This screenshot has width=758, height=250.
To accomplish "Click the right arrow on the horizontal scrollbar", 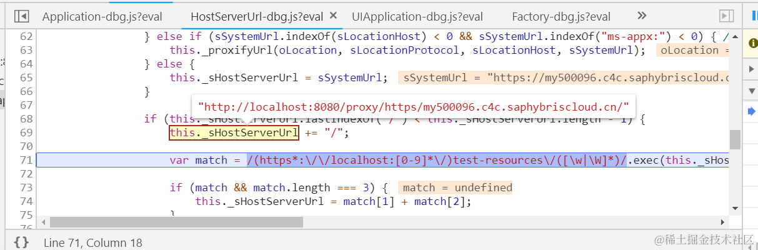I will coord(722,222).
